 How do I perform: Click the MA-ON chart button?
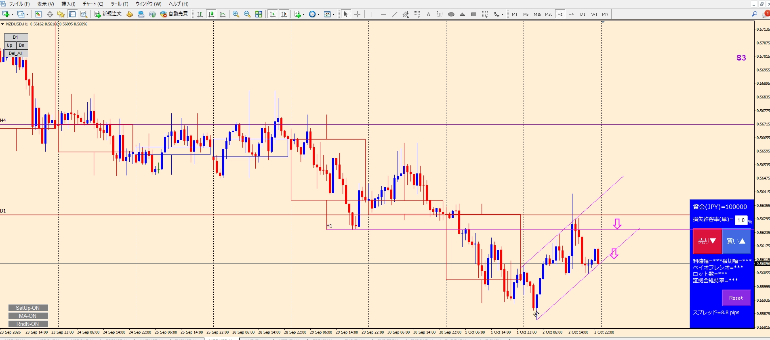28,316
